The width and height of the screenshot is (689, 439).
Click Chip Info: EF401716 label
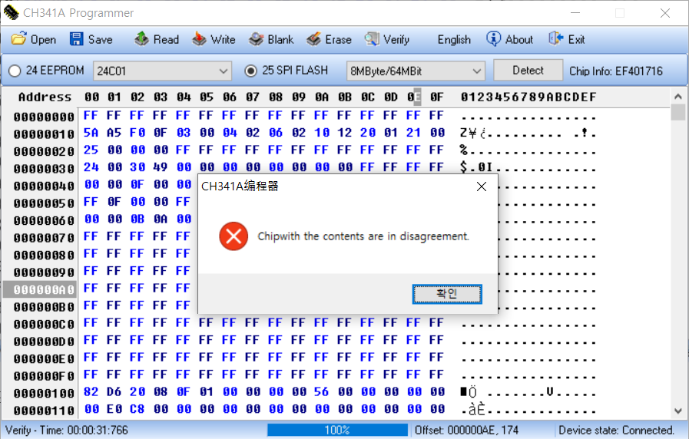tap(616, 71)
